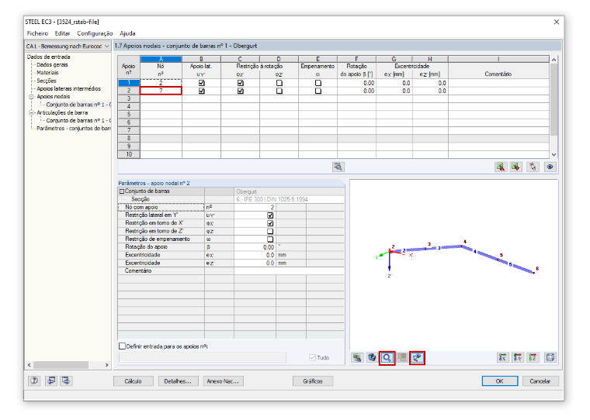The height and width of the screenshot is (420, 590).
Task: Toggle the blue eye view mode icon
Action: pos(550,167)
